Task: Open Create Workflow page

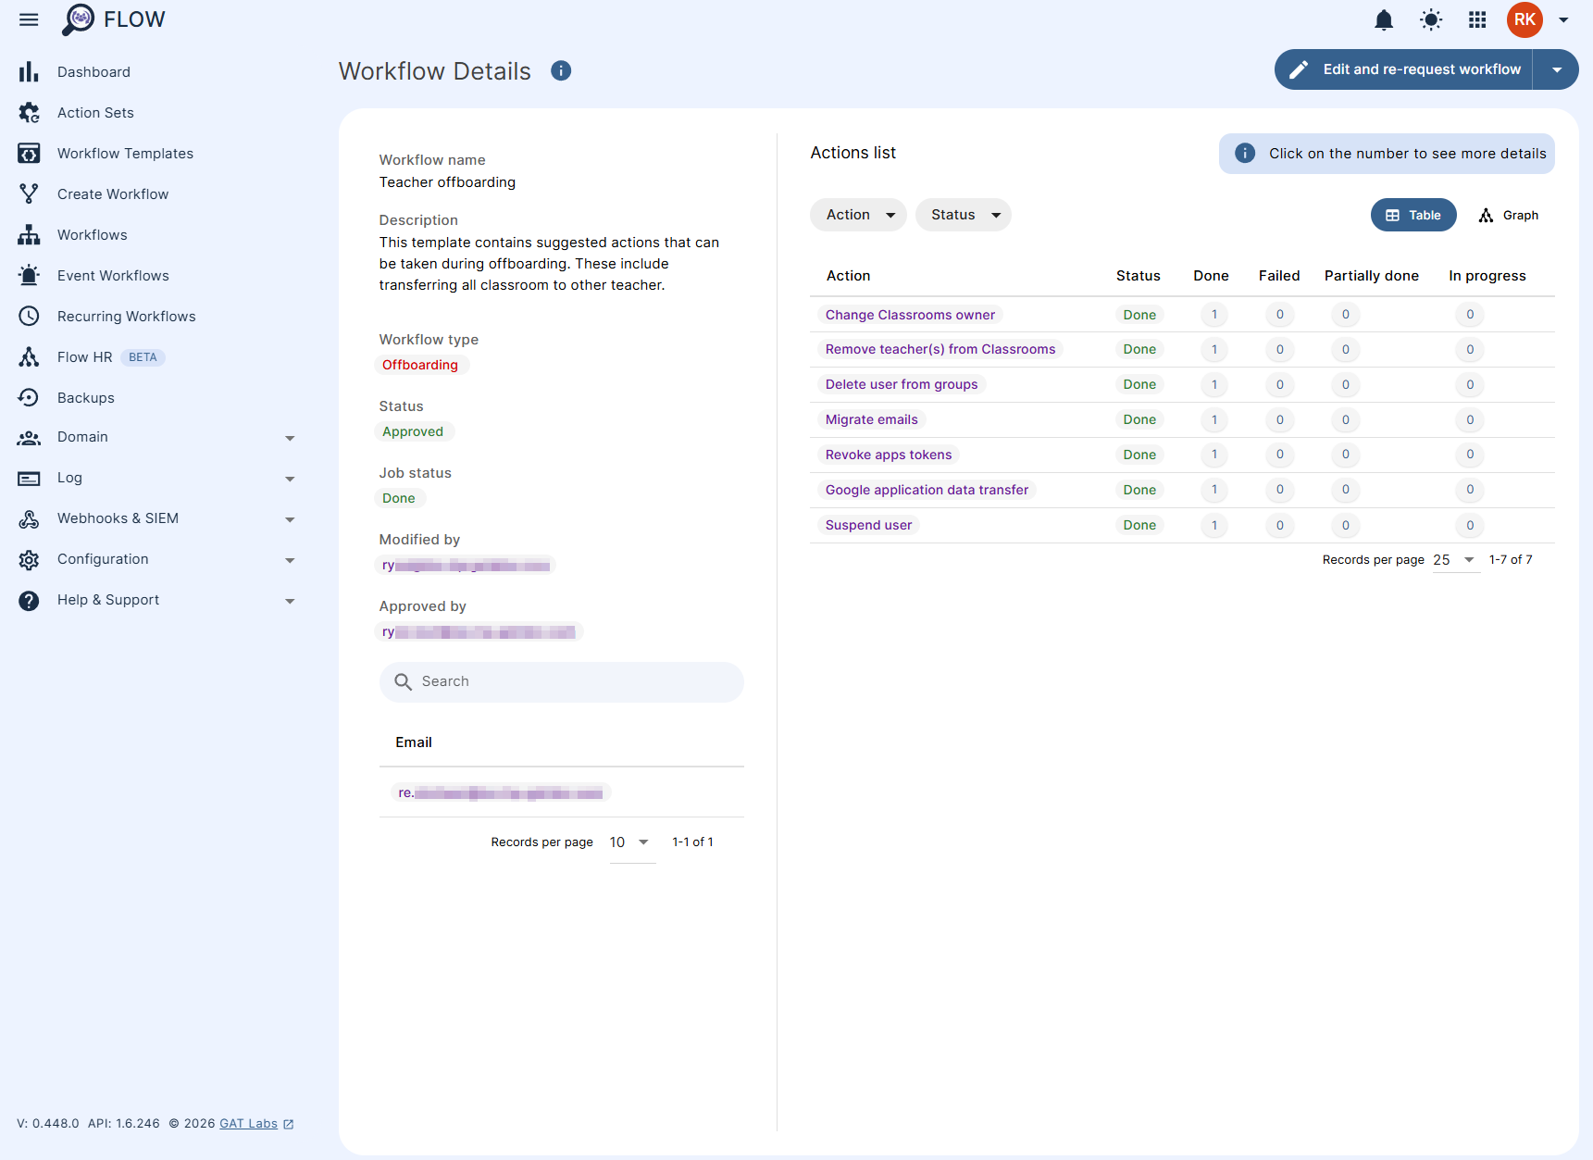Action: [x=113, y=194]
